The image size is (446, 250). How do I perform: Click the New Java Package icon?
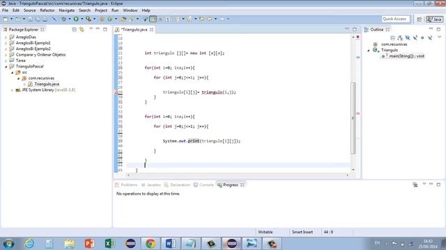[102, 19]
